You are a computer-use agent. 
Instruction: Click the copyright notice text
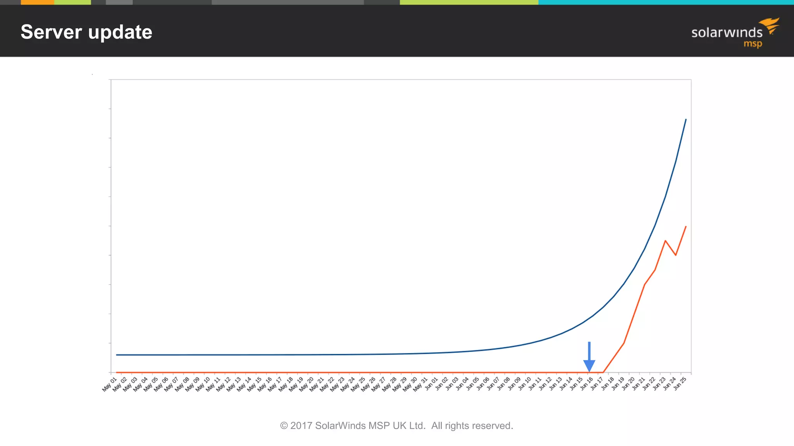(x=396, y=425)
